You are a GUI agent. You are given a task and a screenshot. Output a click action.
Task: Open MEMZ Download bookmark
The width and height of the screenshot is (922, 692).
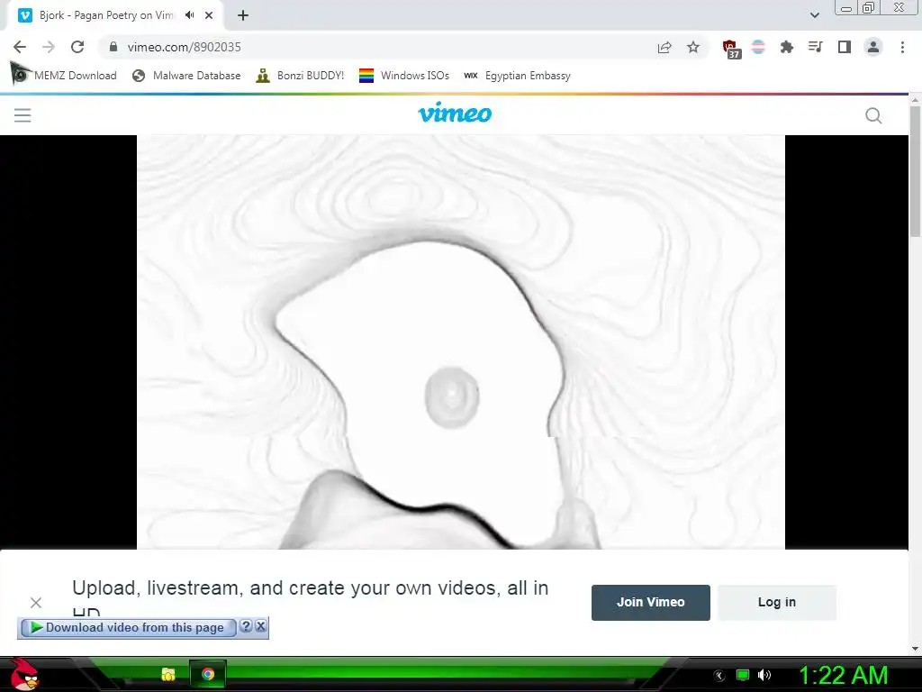[x=64, y=76]
